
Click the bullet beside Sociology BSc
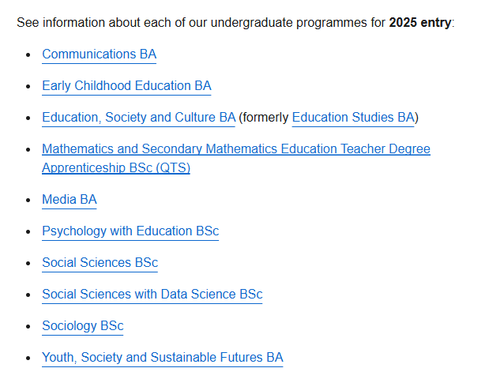pos(28,326)
